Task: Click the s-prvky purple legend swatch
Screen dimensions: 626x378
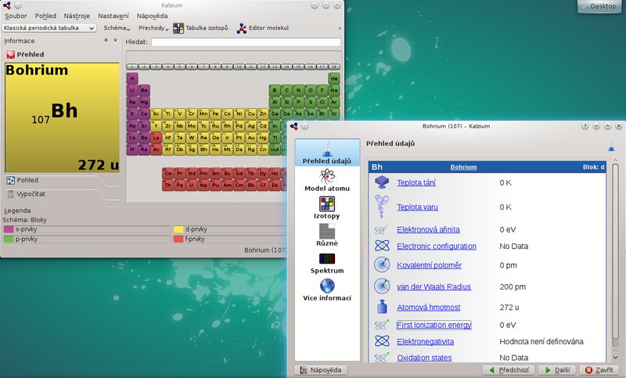Action: click(x=9, y=229)
